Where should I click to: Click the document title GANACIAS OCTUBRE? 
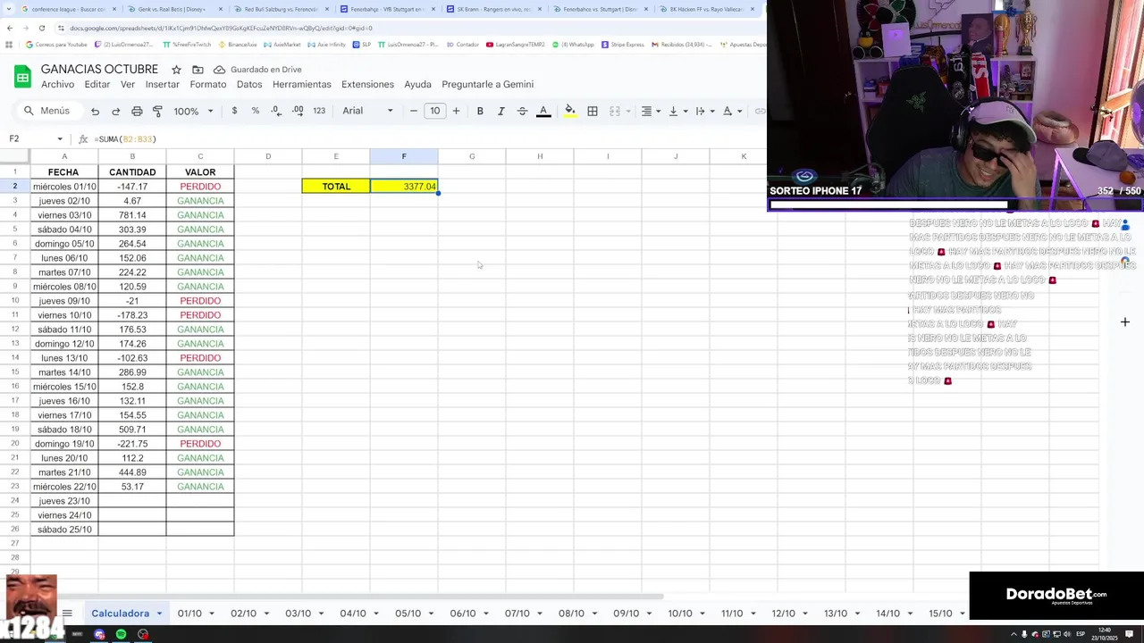99,69
